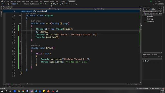Click the Search box in title bar
The width and height of the screenshot is (165, 93).
[x=63, y=1]
